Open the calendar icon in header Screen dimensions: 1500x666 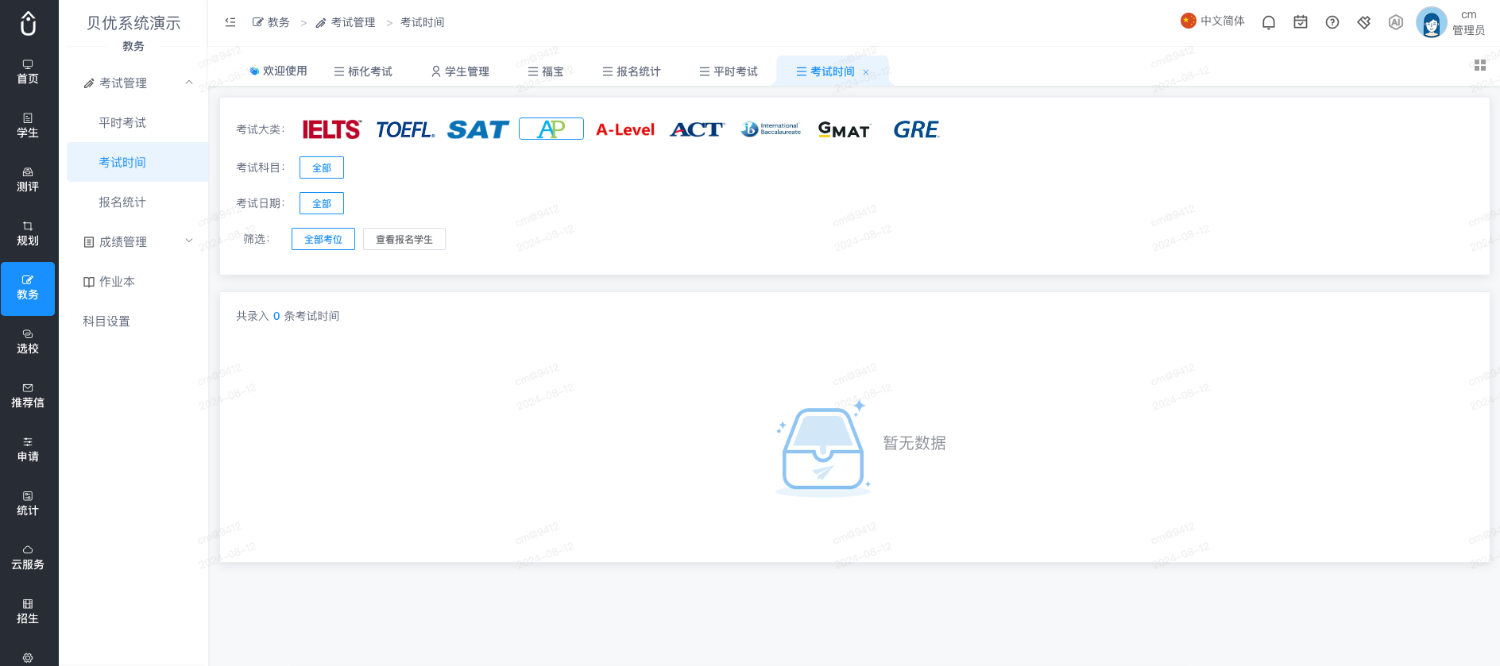click(1301, 22)
